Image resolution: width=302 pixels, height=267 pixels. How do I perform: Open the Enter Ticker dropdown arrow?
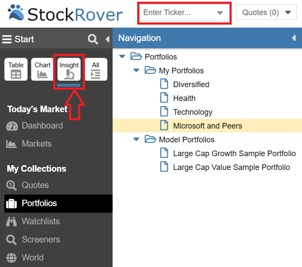[x=220, y=13]
